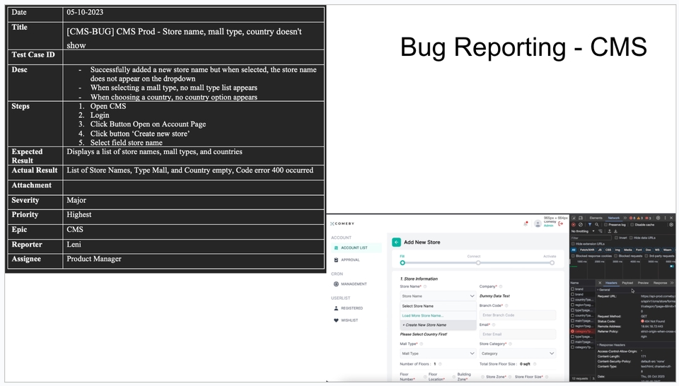Toggle the network filter funnel icon
Viewport: 679px width, 386px height.
(590, 225)
